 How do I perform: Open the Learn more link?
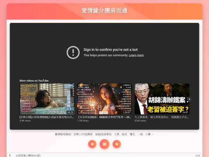136,55
